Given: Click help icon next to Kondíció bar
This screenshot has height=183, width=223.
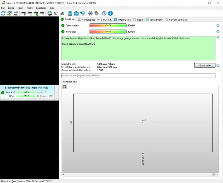Looking at the screenshot, I should click(218, 31).
